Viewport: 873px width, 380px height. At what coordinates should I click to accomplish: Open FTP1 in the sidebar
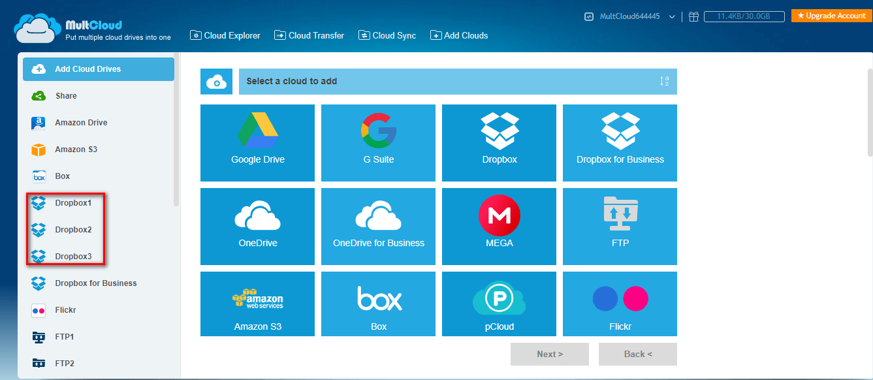99,337
